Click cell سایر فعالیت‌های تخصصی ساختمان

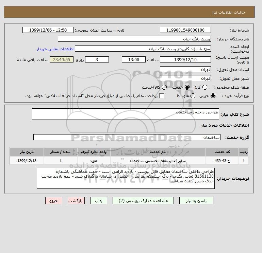pos(158,161)
